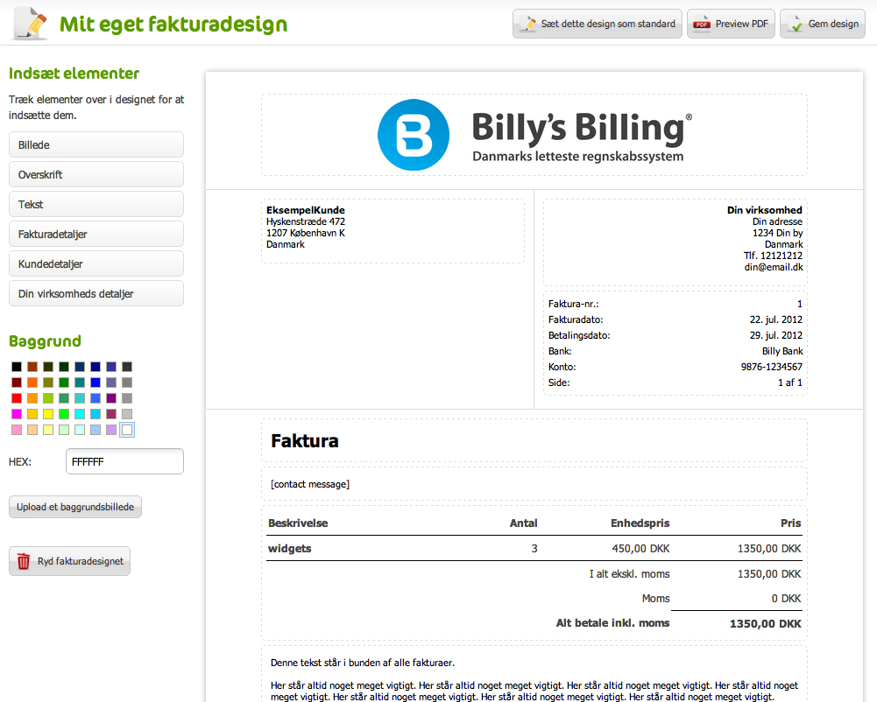Select the Tekst element
877x702 pixels.
click(96, 204)
